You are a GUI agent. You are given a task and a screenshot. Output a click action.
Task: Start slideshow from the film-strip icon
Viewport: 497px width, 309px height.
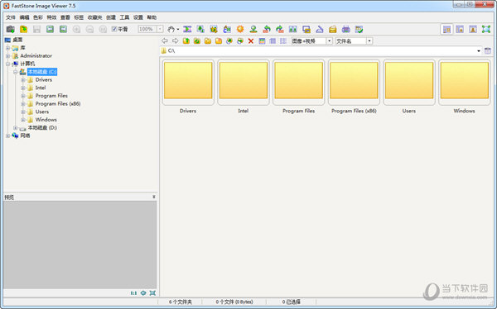click(x=187, y=30)
